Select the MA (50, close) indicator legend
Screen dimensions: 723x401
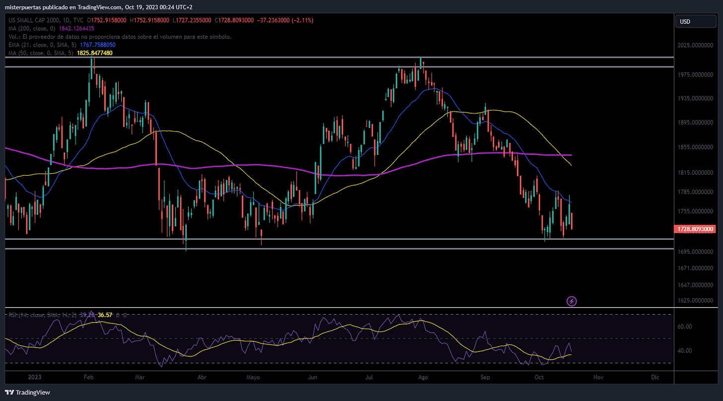pos(41,53)
